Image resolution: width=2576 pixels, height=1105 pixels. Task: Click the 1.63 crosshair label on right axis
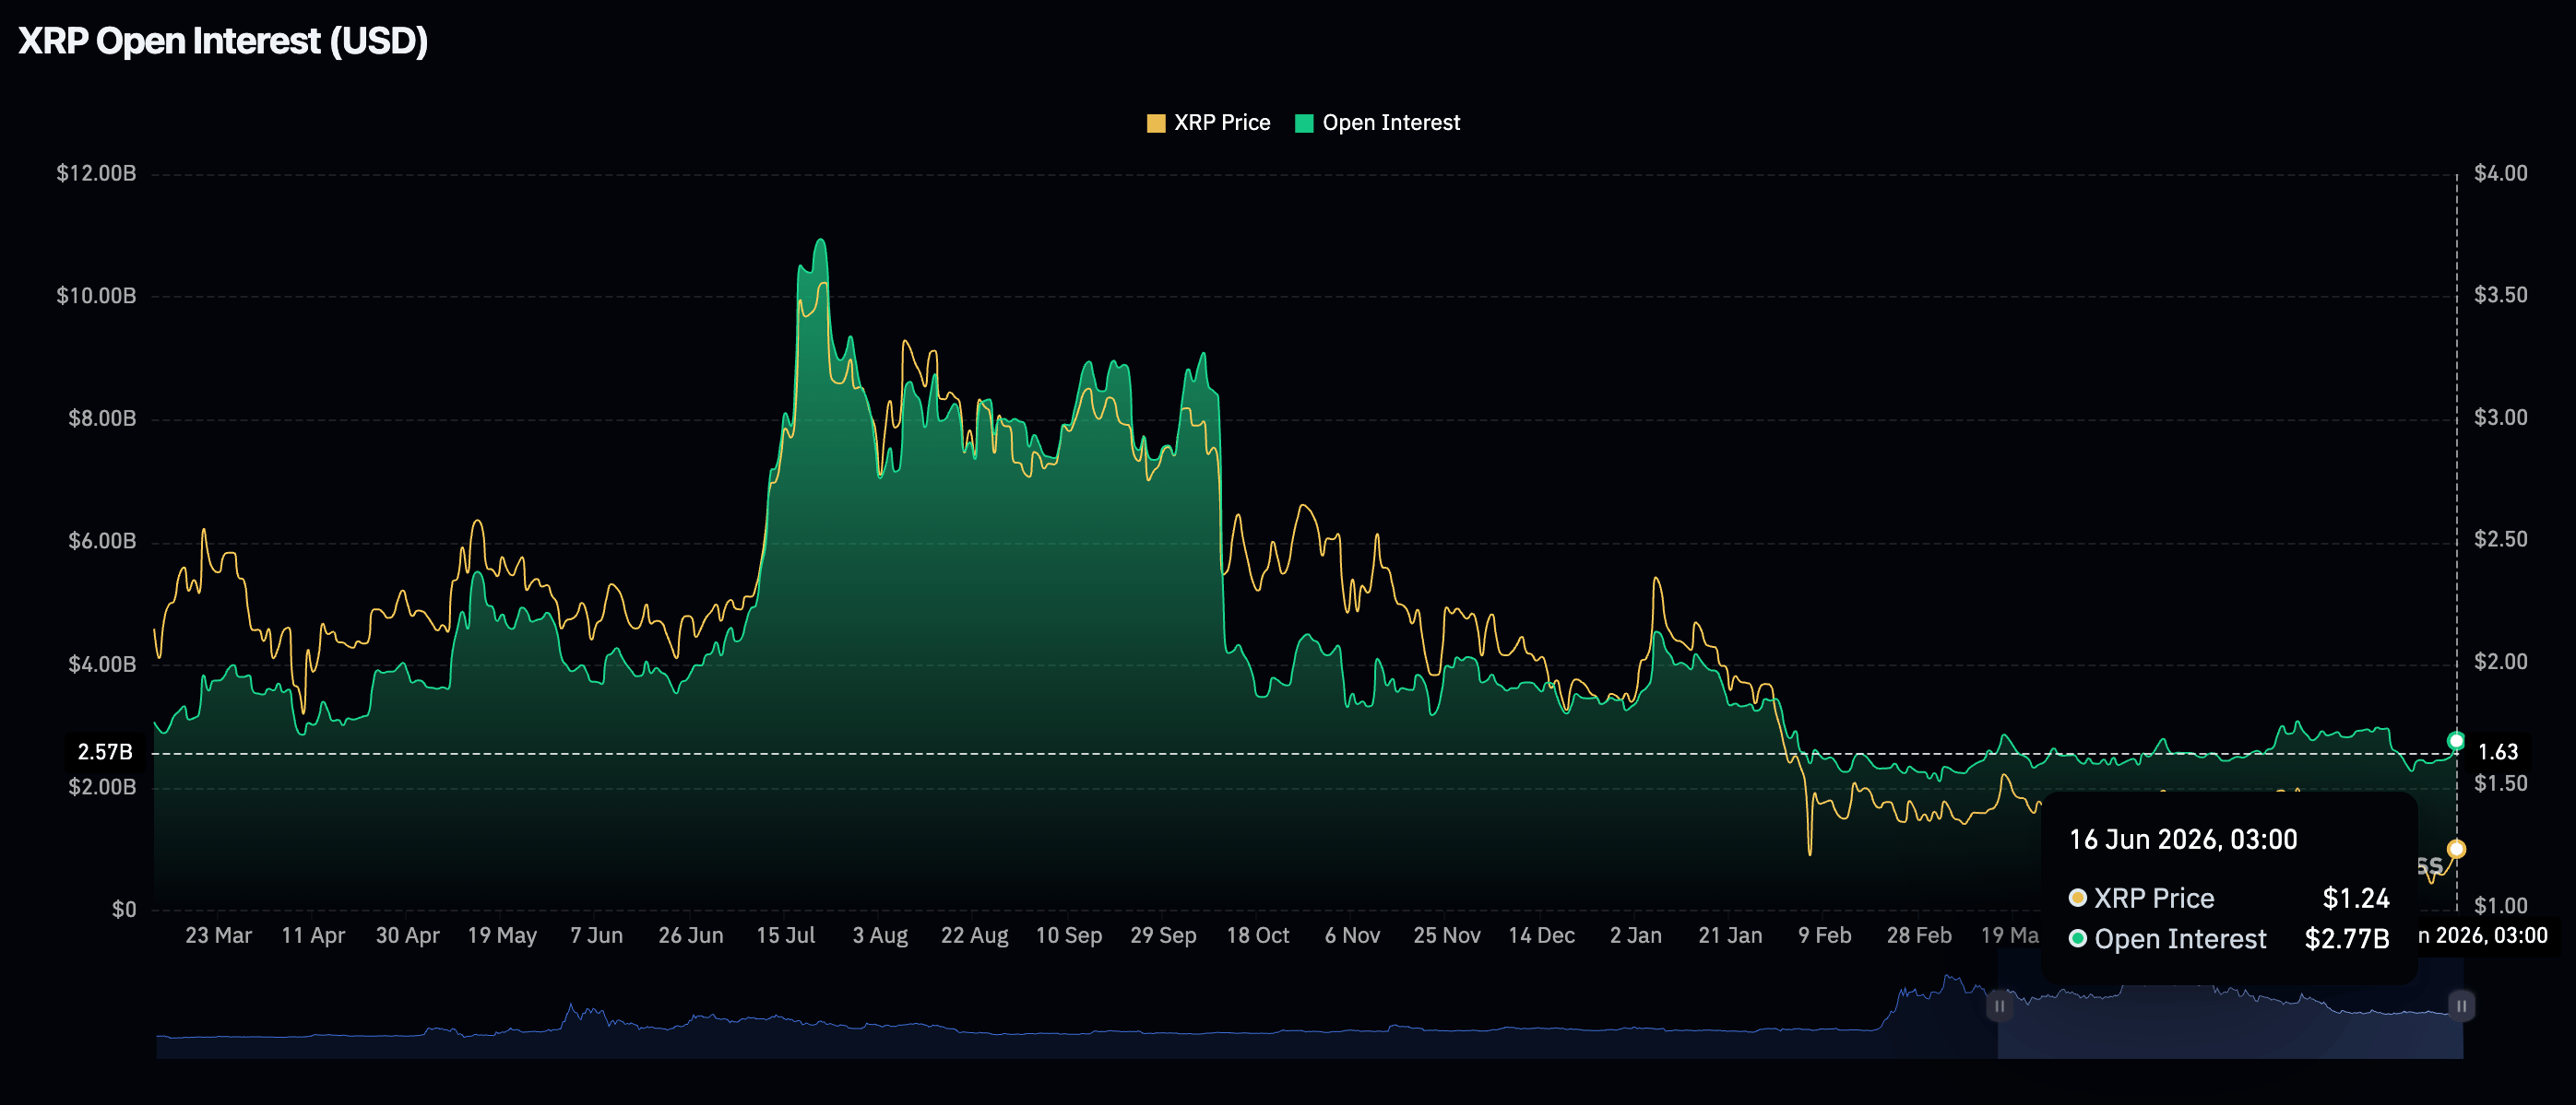[x=2498, y=752]
